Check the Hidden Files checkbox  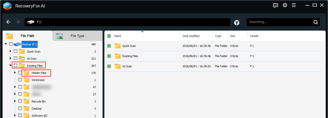pyautogui.click(x=20, y=73)
